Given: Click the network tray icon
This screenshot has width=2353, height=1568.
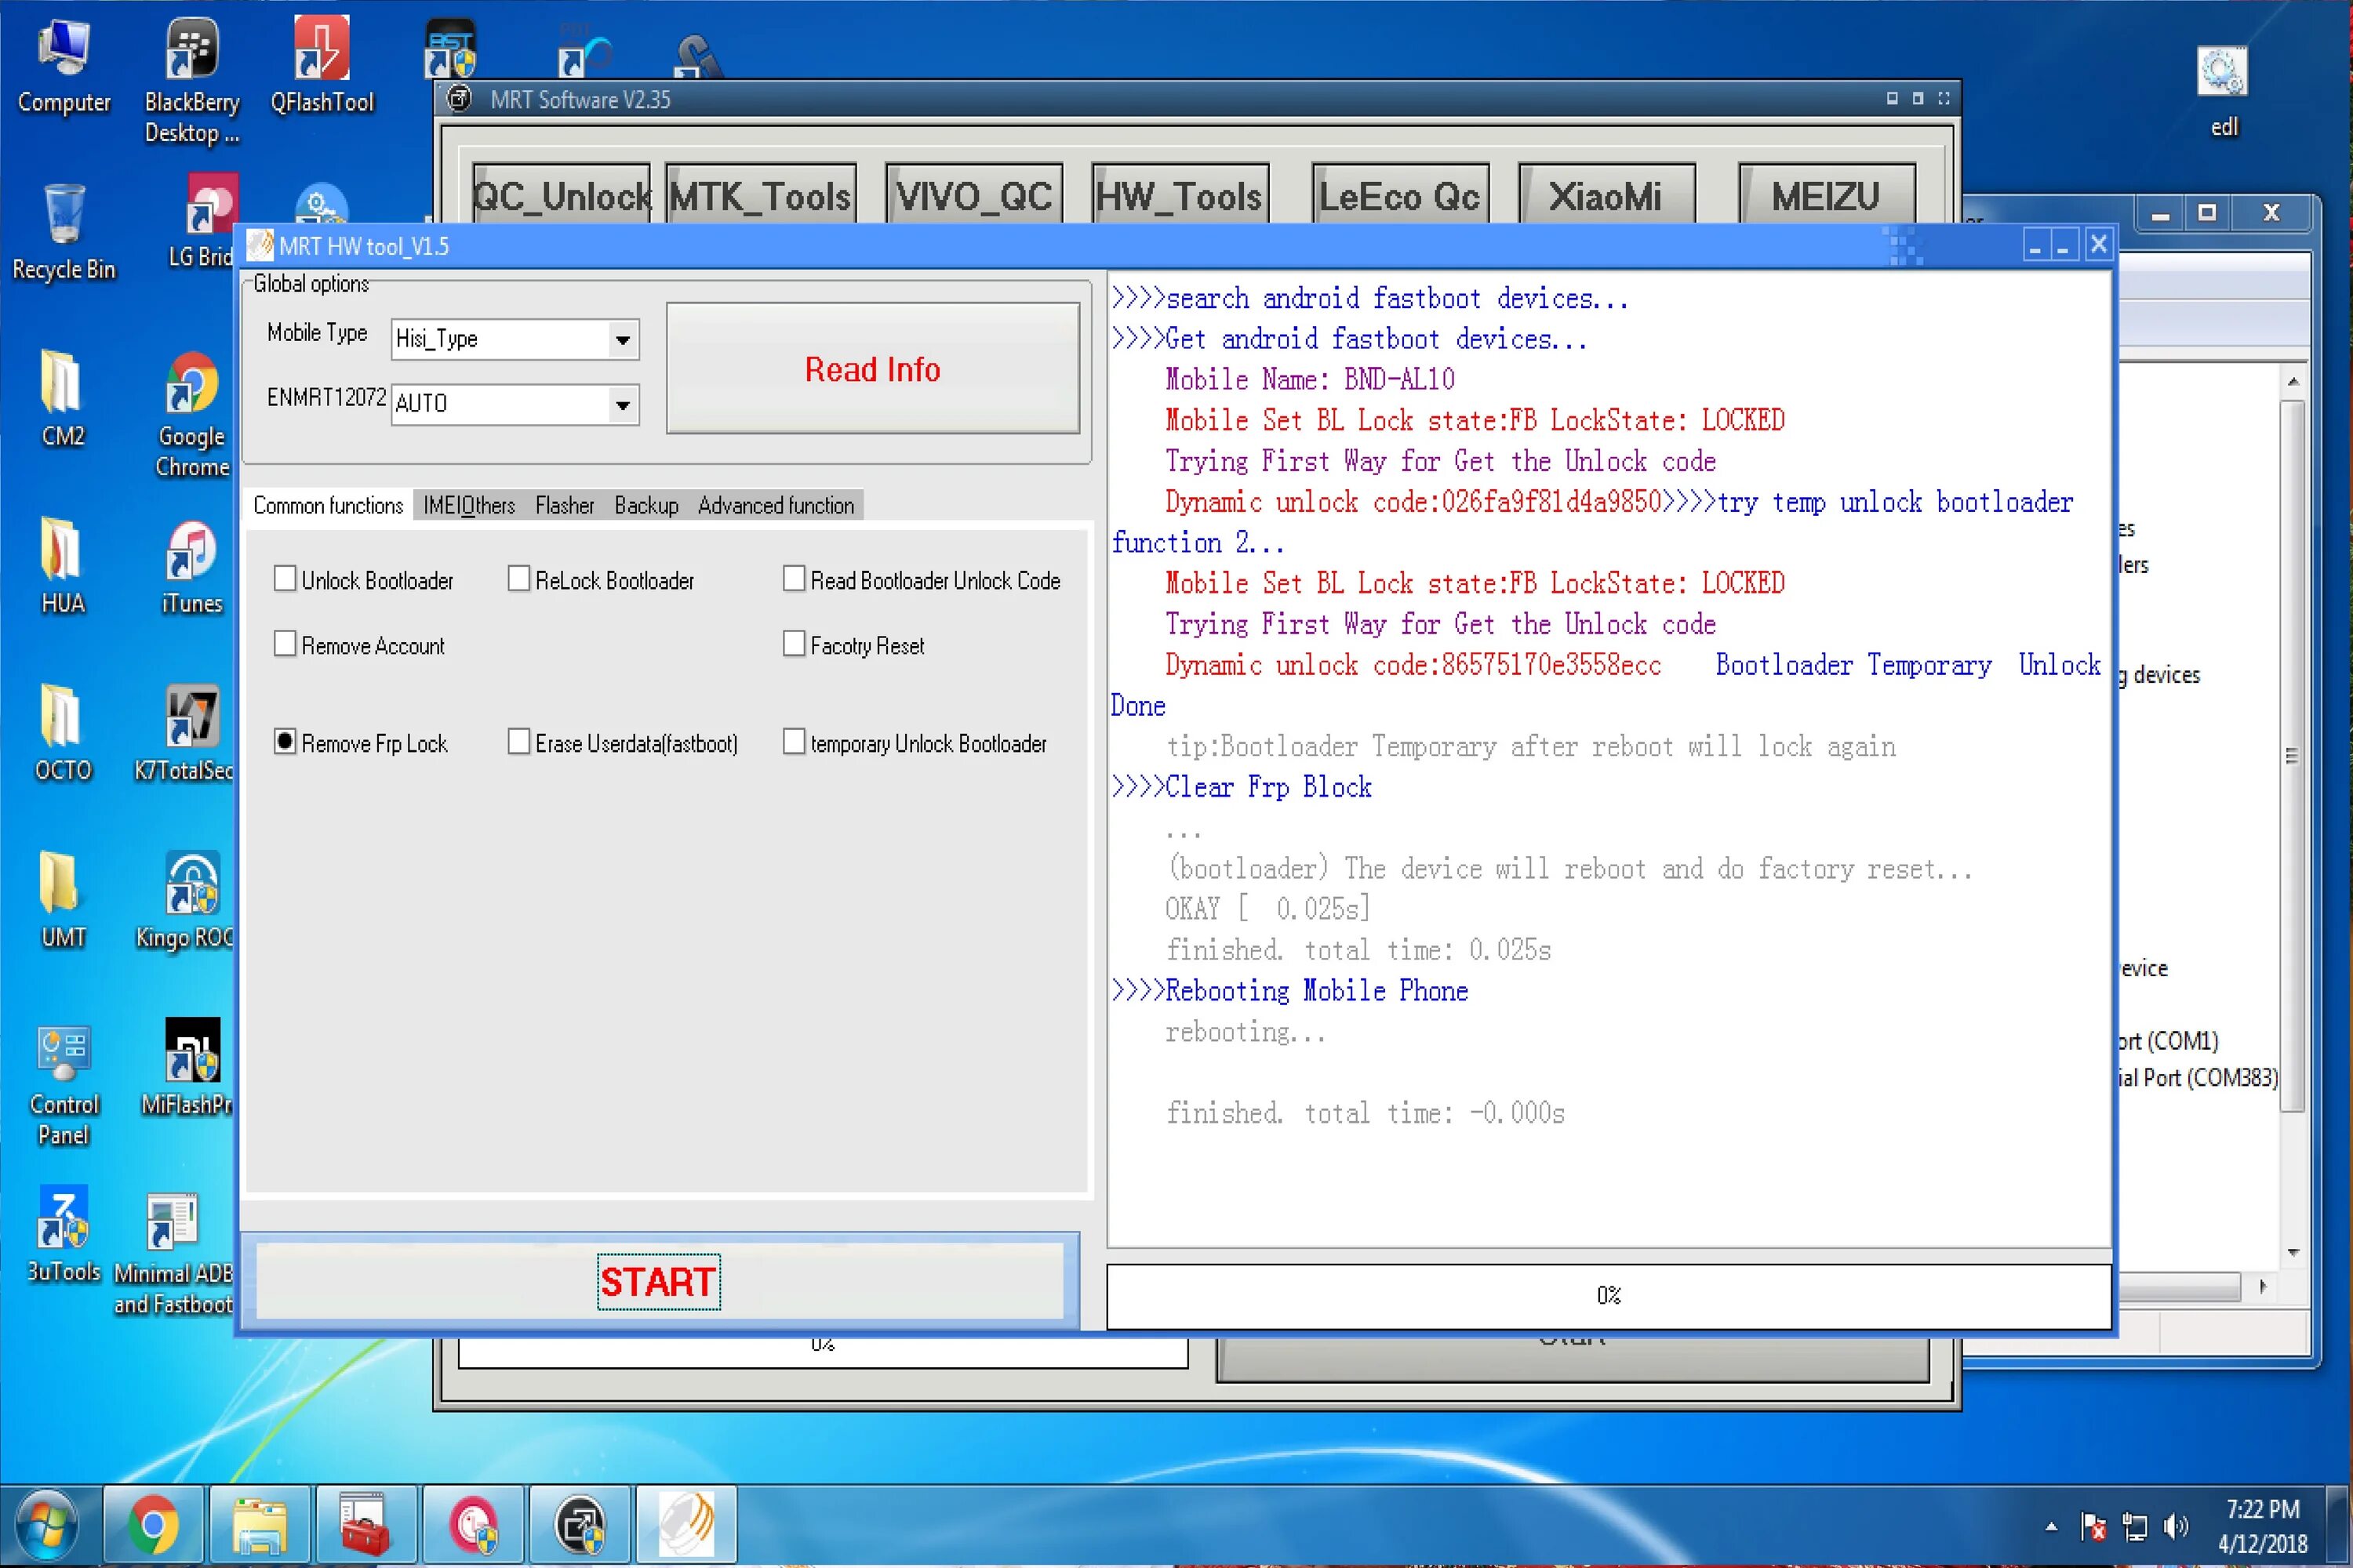Looking at the screenshot, I should tap(2135, 1526).
